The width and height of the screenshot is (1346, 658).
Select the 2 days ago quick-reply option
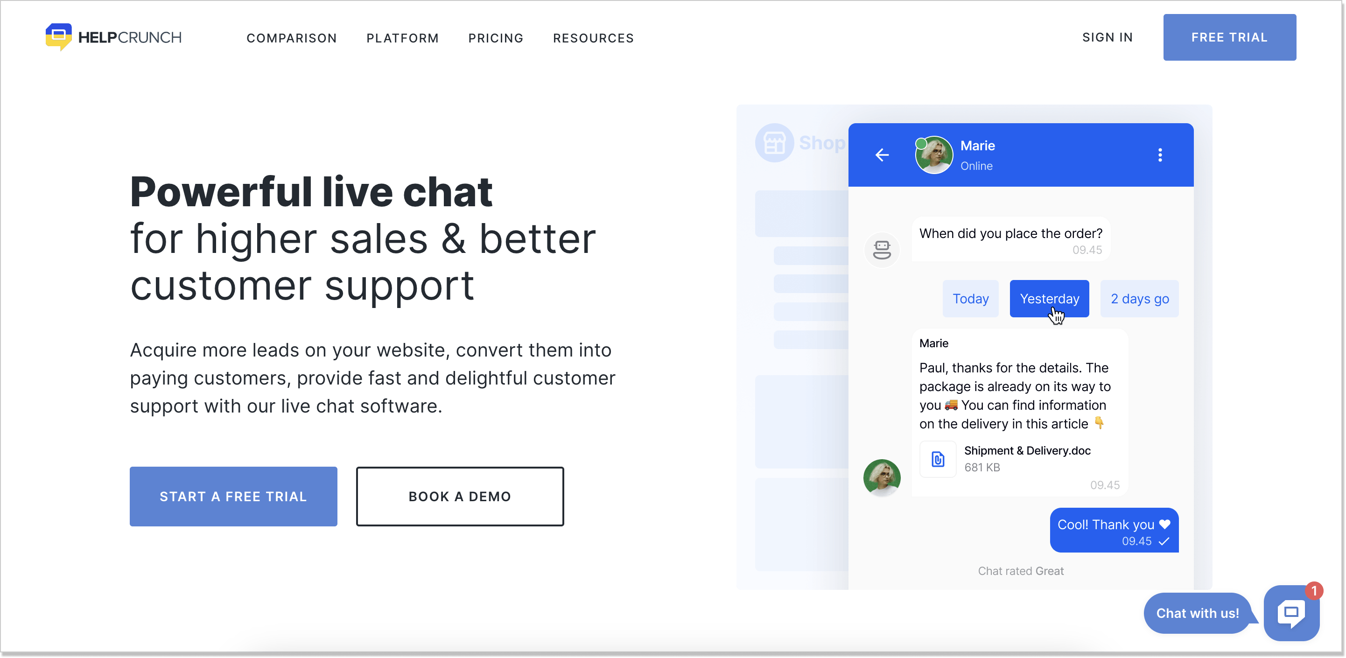1139,299
